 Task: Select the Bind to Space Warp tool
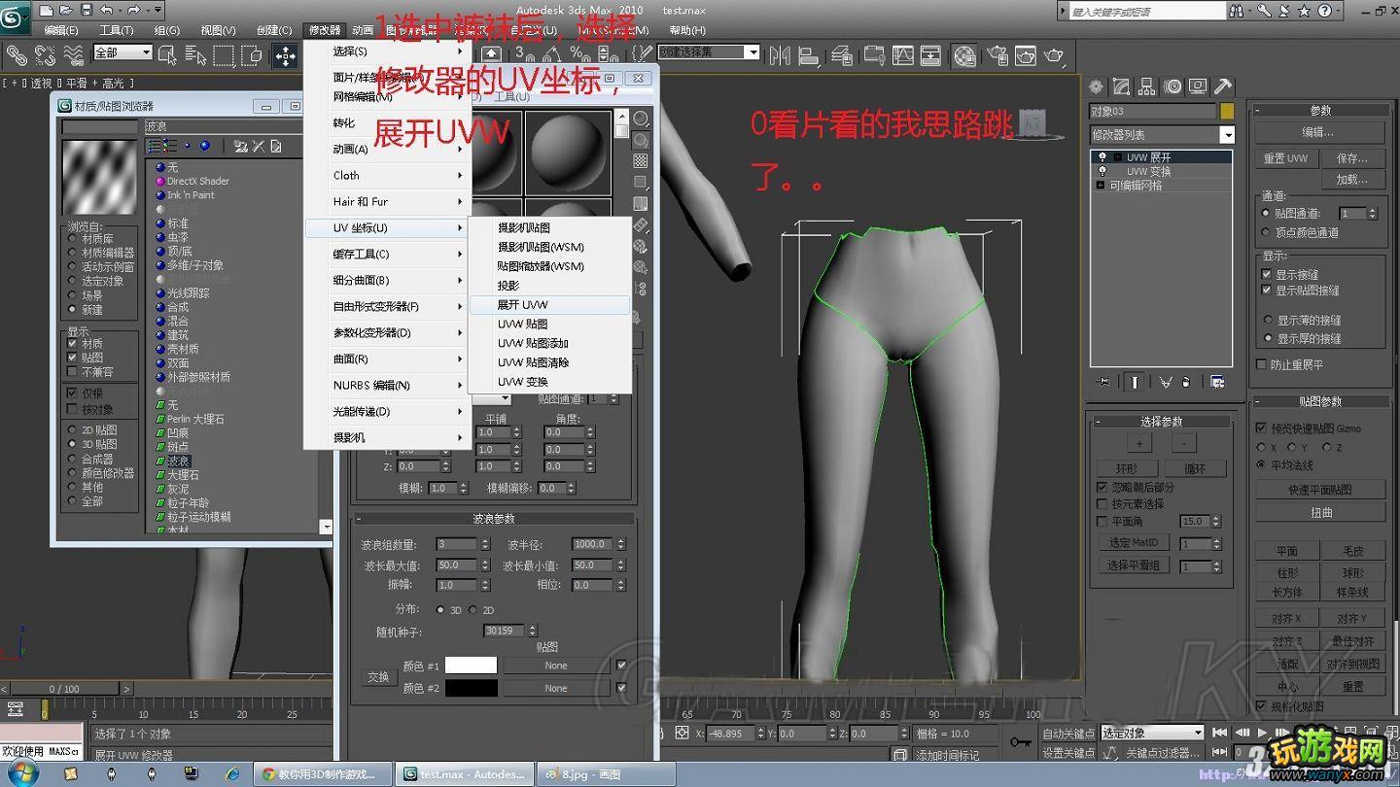click(x=73, y=55)
